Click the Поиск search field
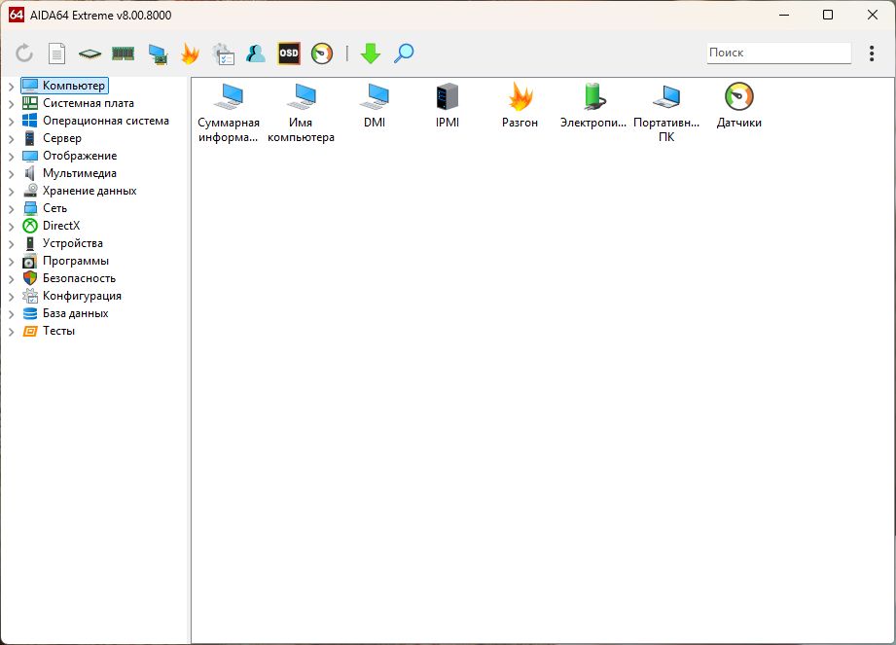The image size is (896, 645). point(779,53)
